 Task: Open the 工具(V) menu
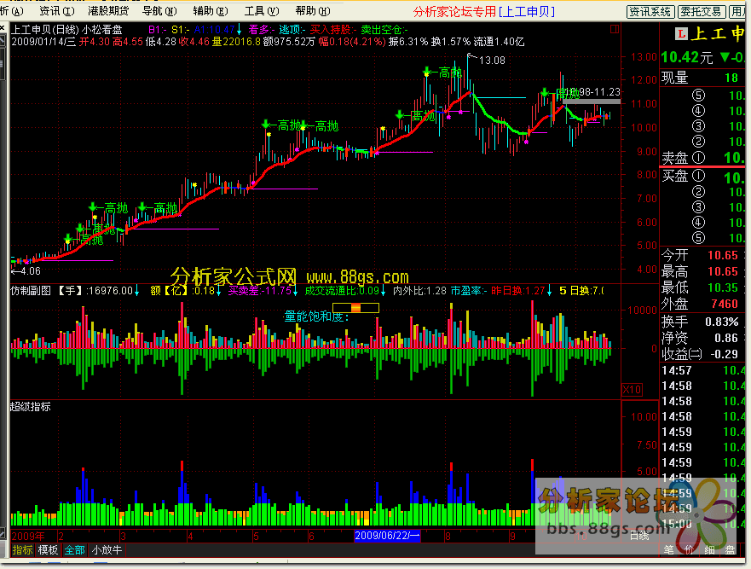tap(262, 10)
